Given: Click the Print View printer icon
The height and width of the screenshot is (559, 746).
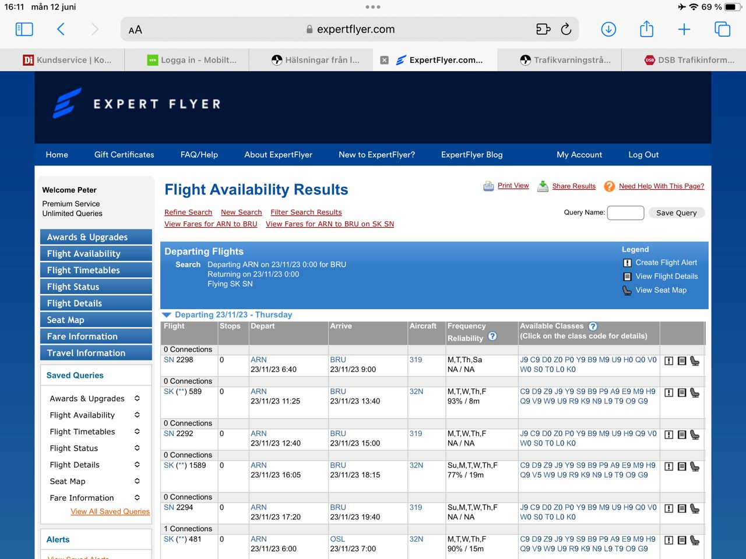Looking at the screenshot, I should point(488,186).
